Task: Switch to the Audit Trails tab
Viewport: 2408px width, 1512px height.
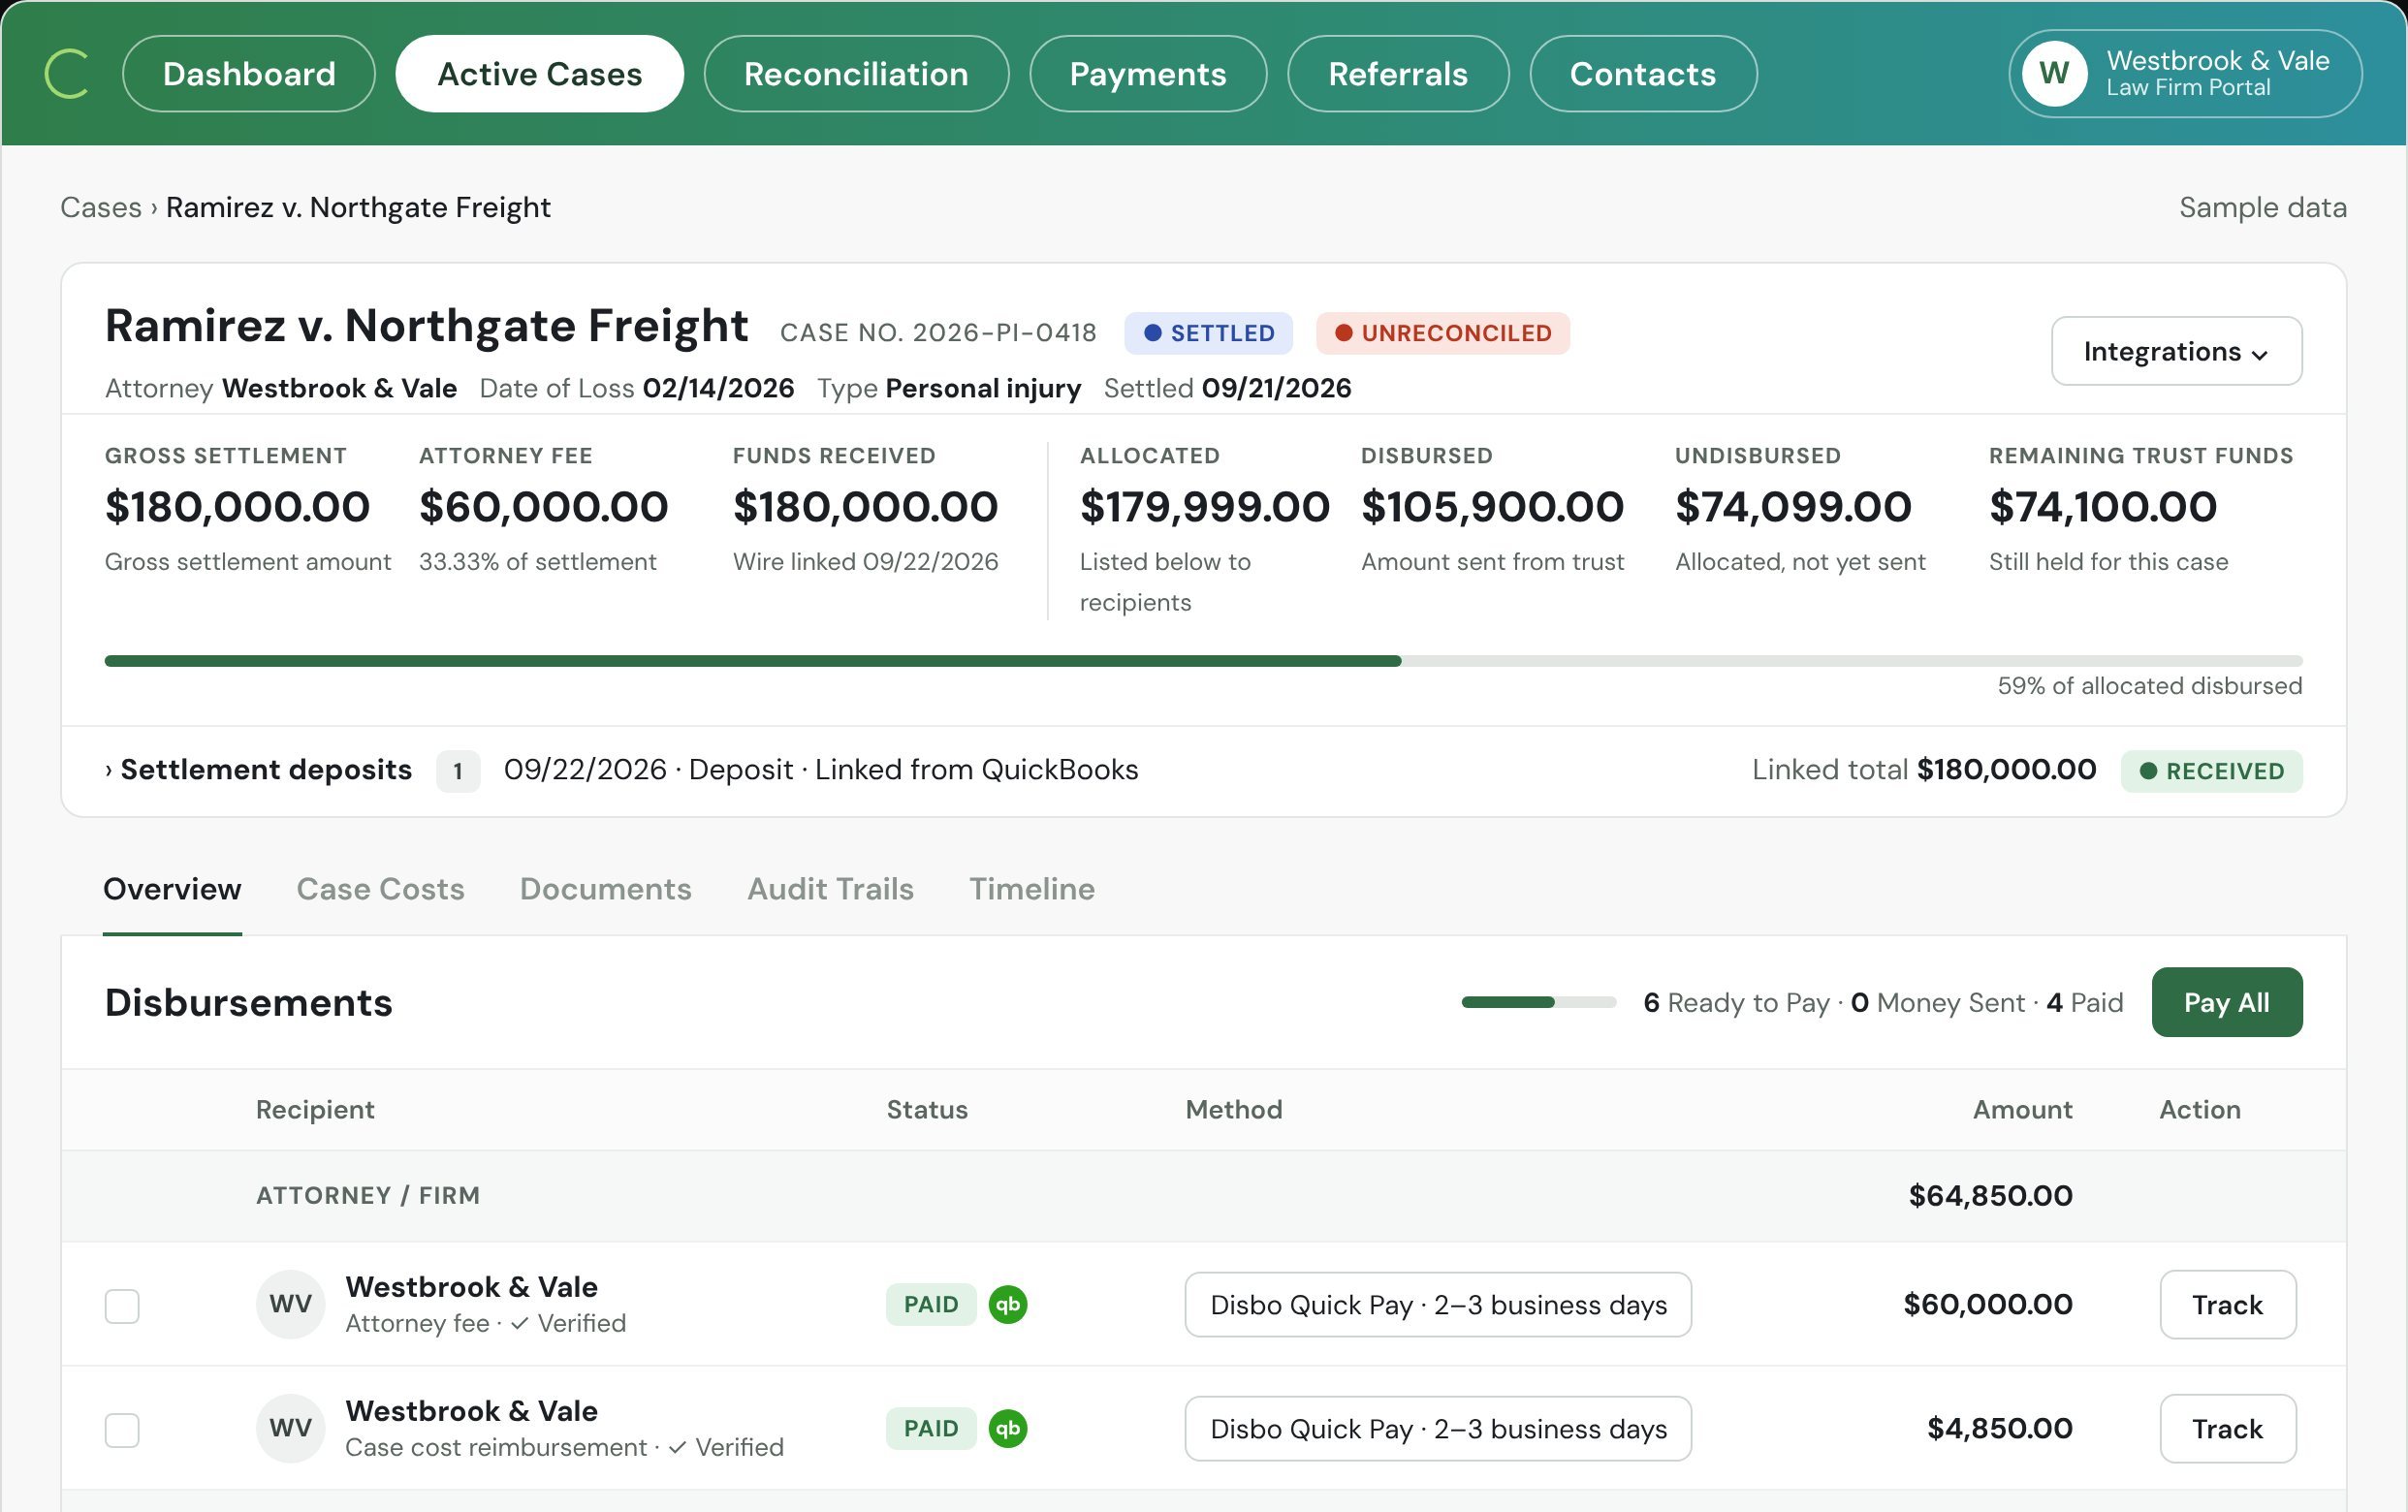Action: click(x=830, y=889)
